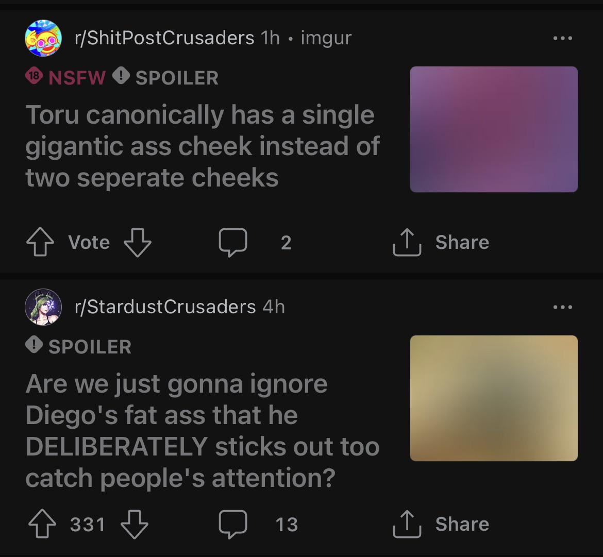The image size is (603, 557).
Task: Reveal the spoiler-tagged Toru image
Action: click(493, 129)
